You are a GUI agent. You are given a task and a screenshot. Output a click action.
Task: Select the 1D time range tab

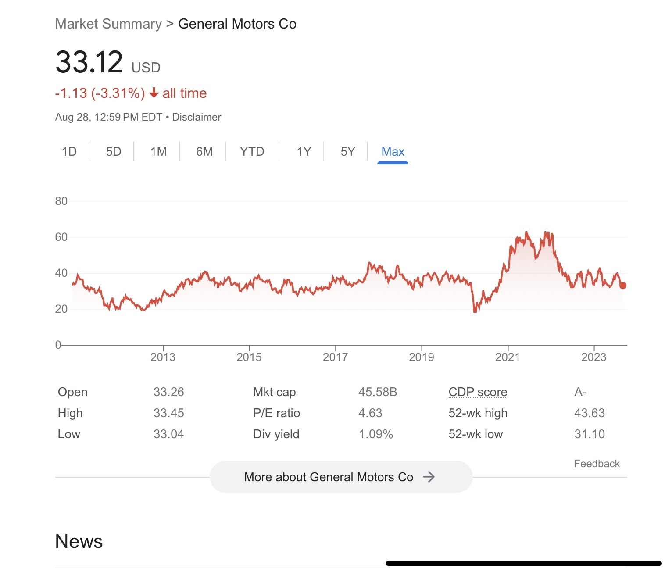tap(69, 151)
